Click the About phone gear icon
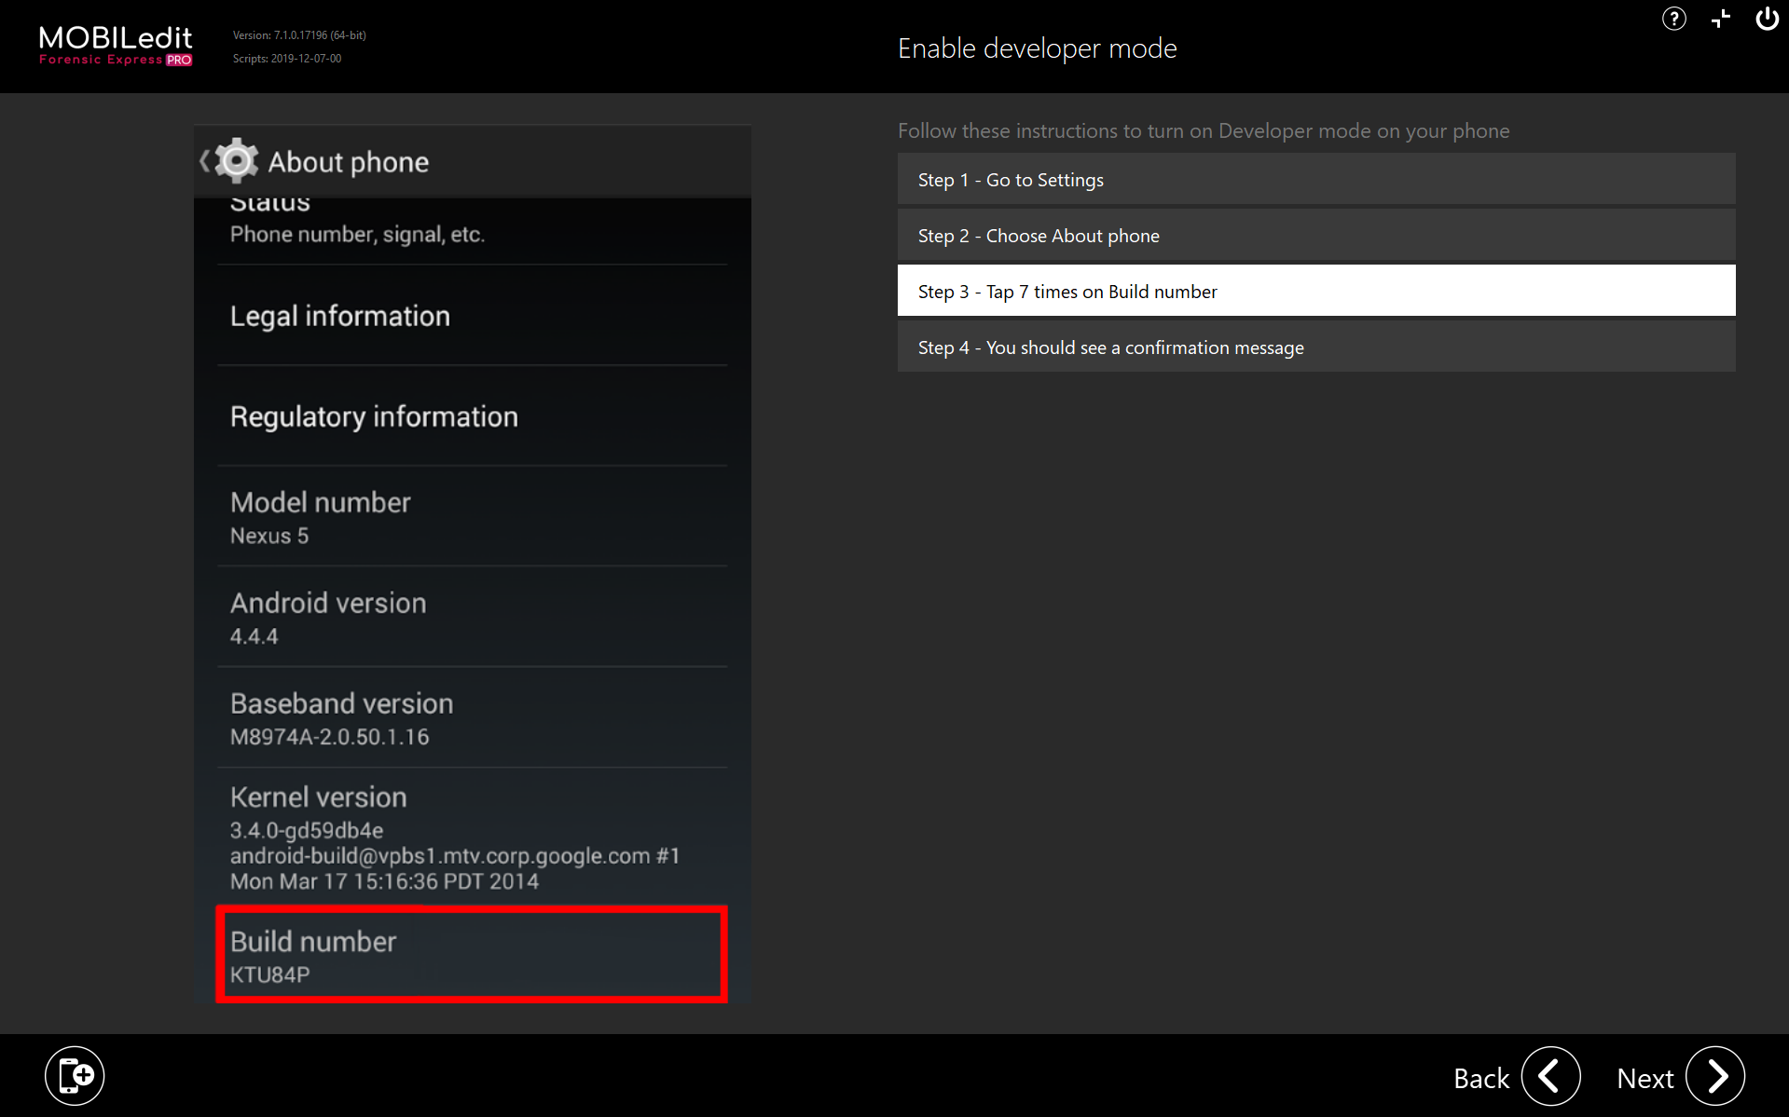 click(237, 161)
